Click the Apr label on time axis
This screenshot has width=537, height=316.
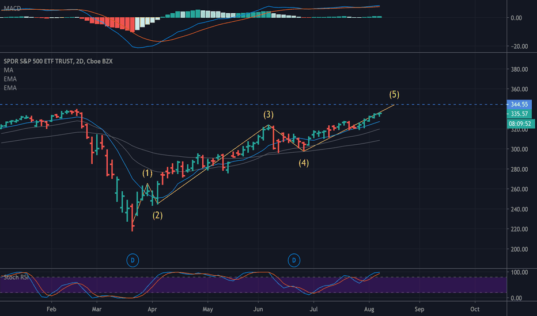pyautogui.click(x=152, y=309)
